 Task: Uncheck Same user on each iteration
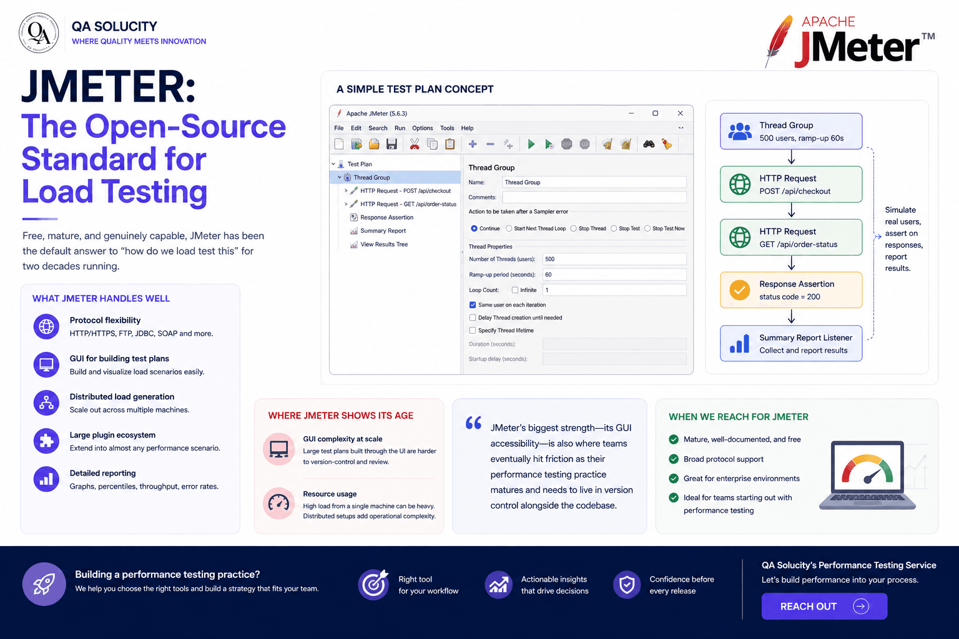[473, 305]
